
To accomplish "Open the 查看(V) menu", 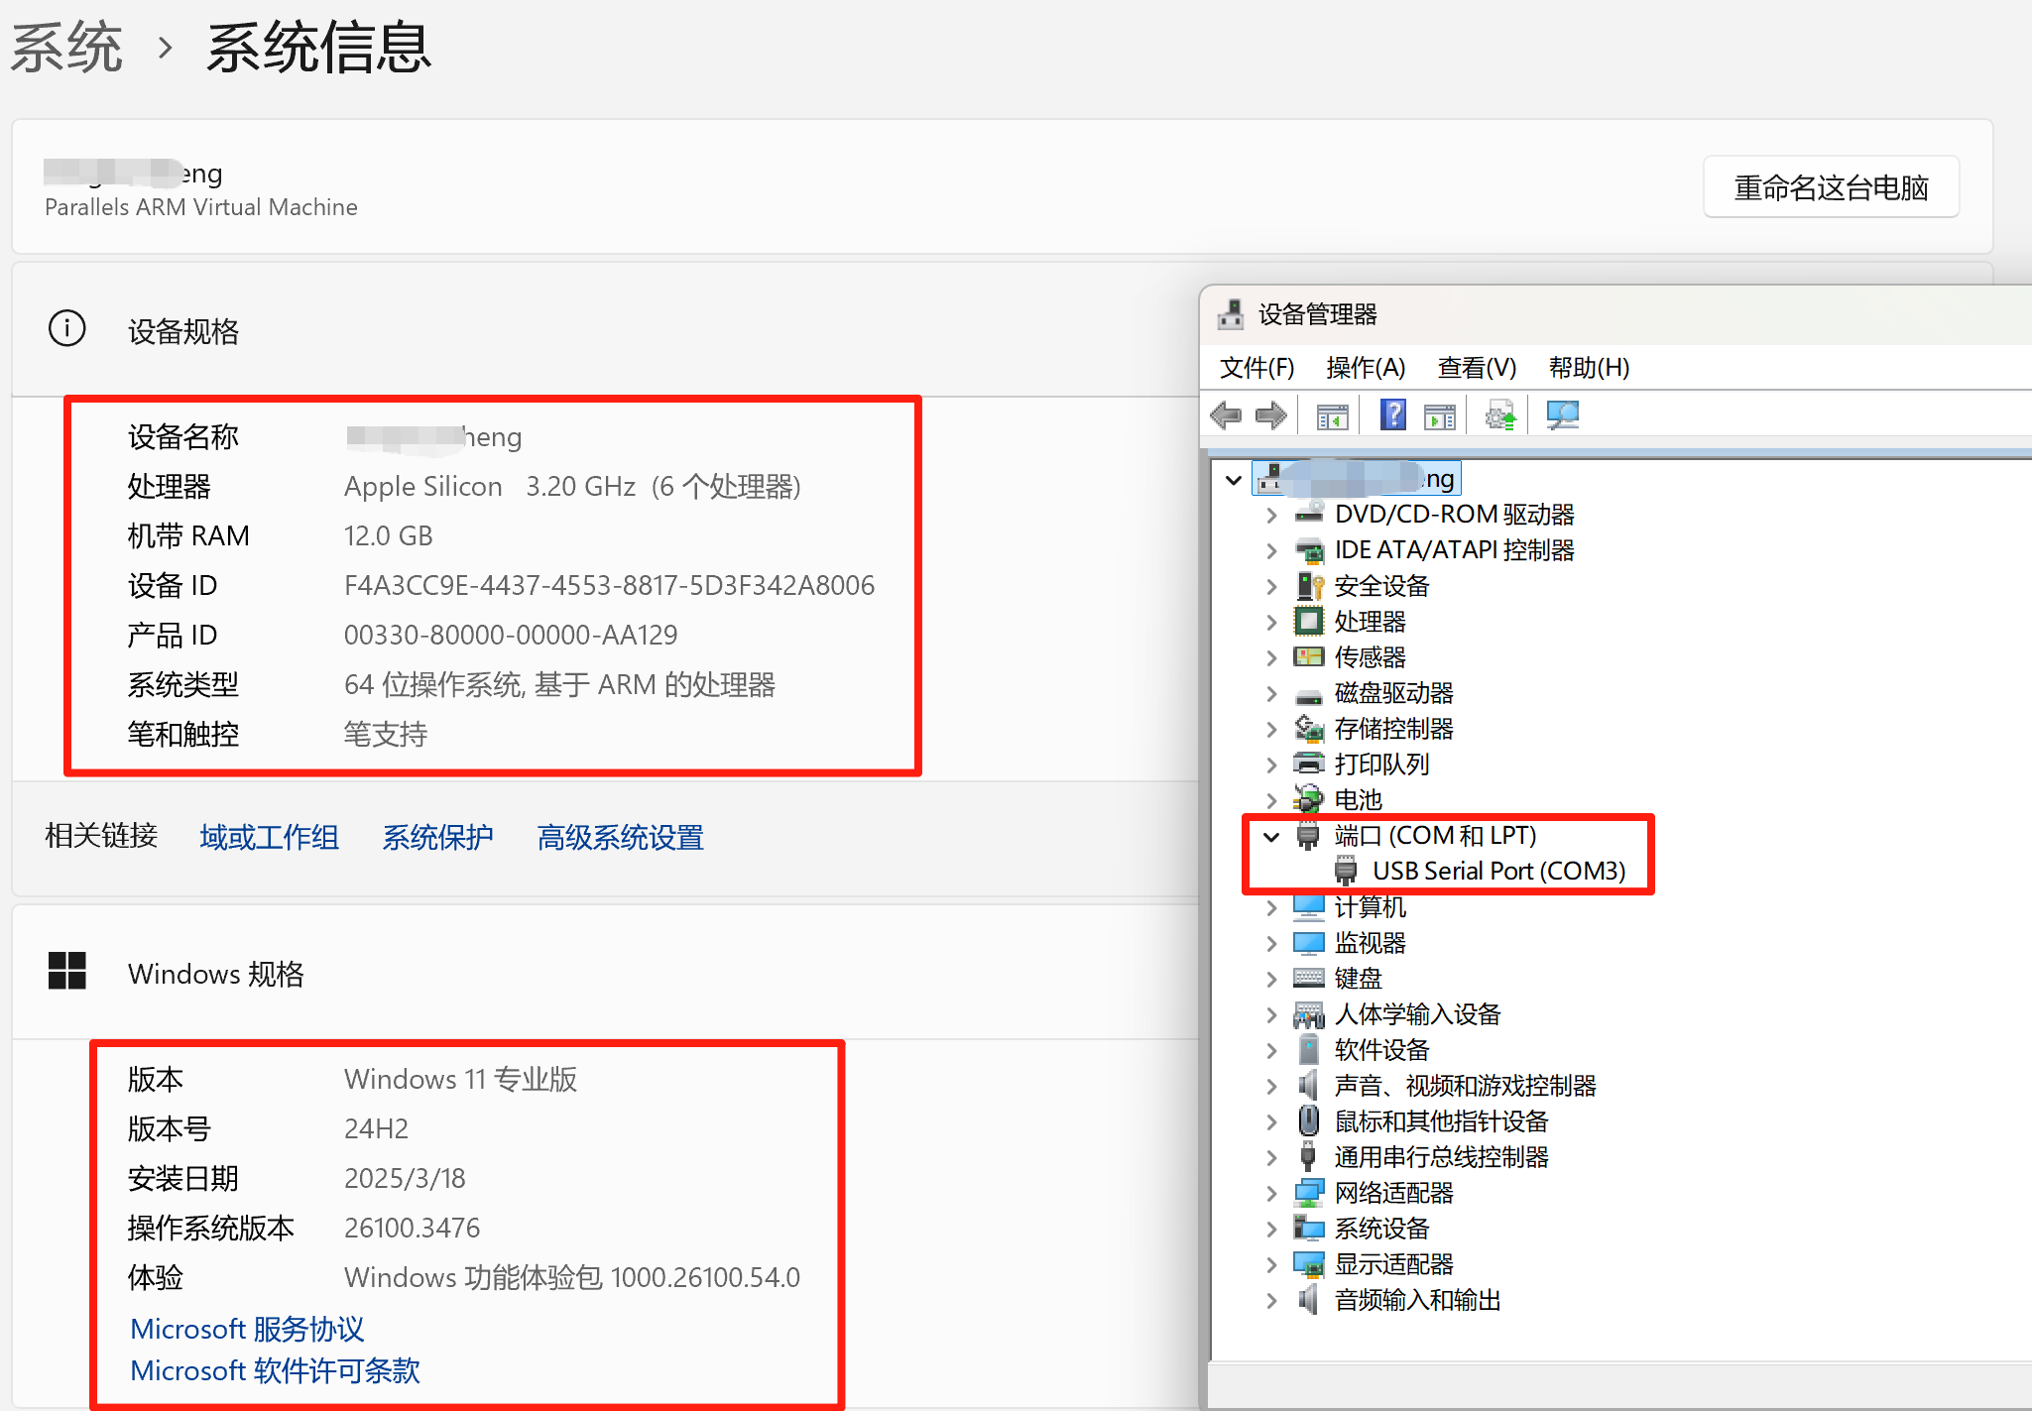I will point(1477,367).
